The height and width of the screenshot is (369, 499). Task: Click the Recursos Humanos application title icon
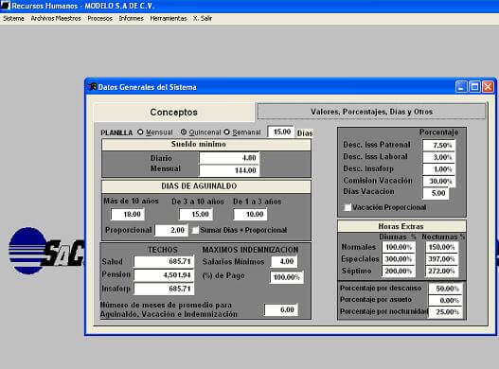6,6
